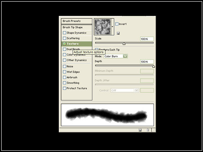Uncheck the Texture checkbox
The height and width of the screenshot is (152, 203).
pos(65,44)
